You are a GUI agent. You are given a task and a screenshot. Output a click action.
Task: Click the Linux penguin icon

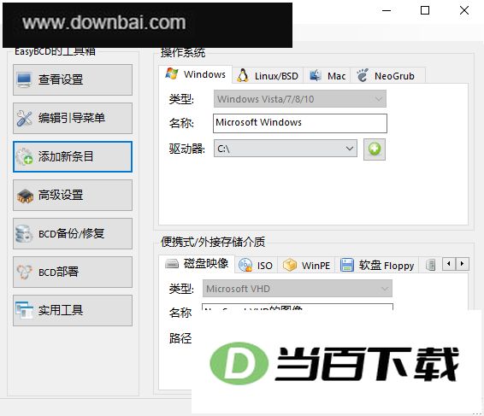click(243, 75)
